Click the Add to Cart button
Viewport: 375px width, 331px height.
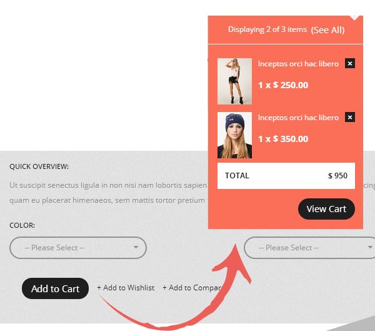click(x=55, y=288)
